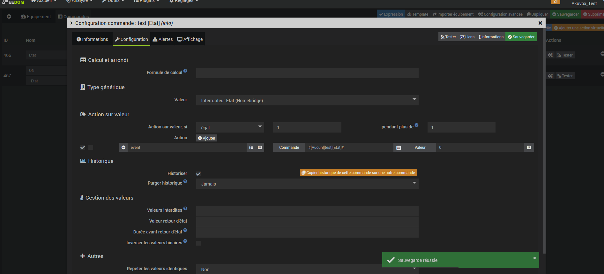The height and width of the screenshot is (274, 604).
Task: Switch to the Affichage tab
Action: point(190,39)
